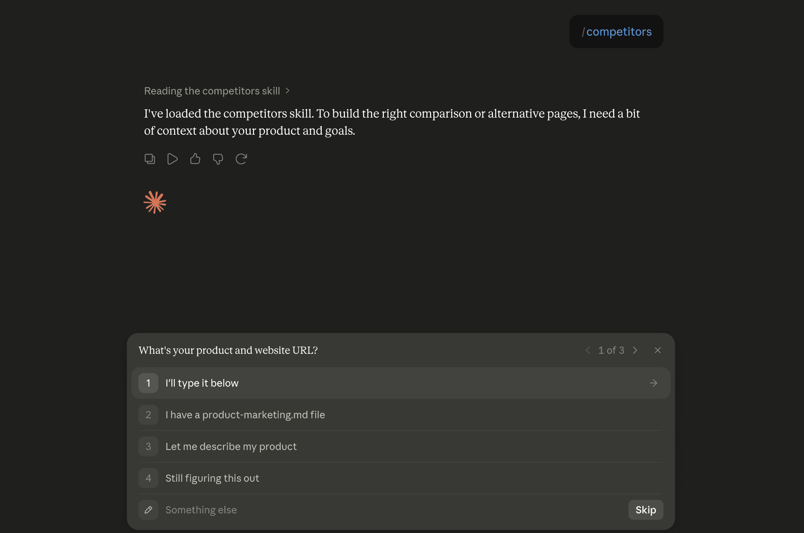This screenshot has height=533, width=804.
Task: Click the orange Claude starburst logo
Action: pyautogui.click(x=155, y=202)
